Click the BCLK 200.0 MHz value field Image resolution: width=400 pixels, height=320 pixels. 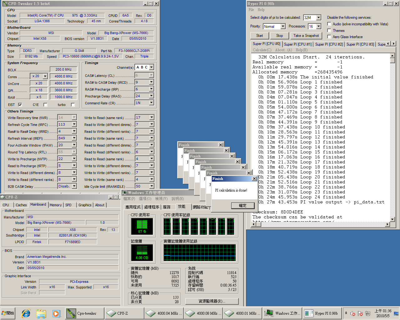[63, 69]
